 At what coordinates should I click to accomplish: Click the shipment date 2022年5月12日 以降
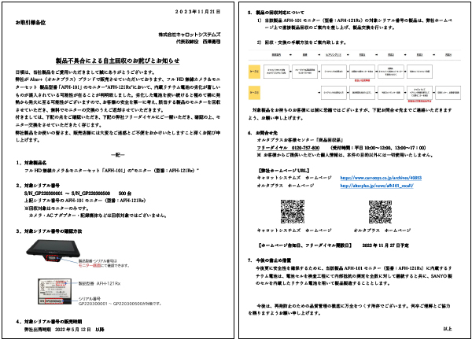coord(79,330)
